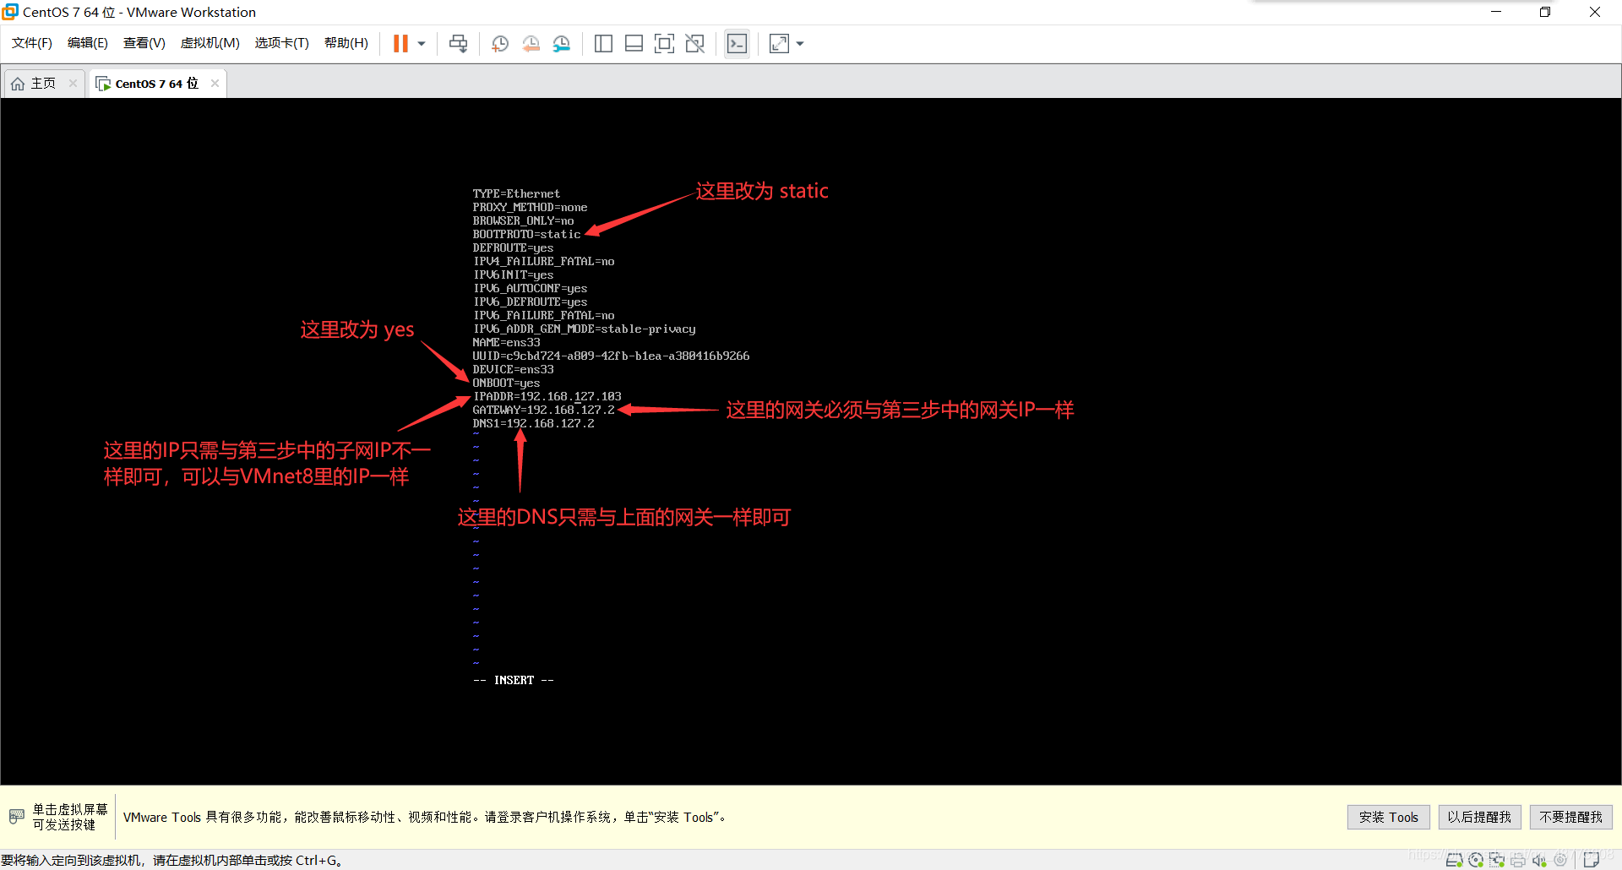Pause the virtual machine with the orange button
1622x870 pixels.
click(x=400, y=43)
